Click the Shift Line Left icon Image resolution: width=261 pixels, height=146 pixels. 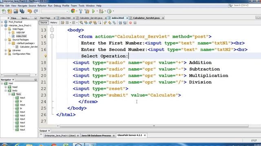point(120,23)
